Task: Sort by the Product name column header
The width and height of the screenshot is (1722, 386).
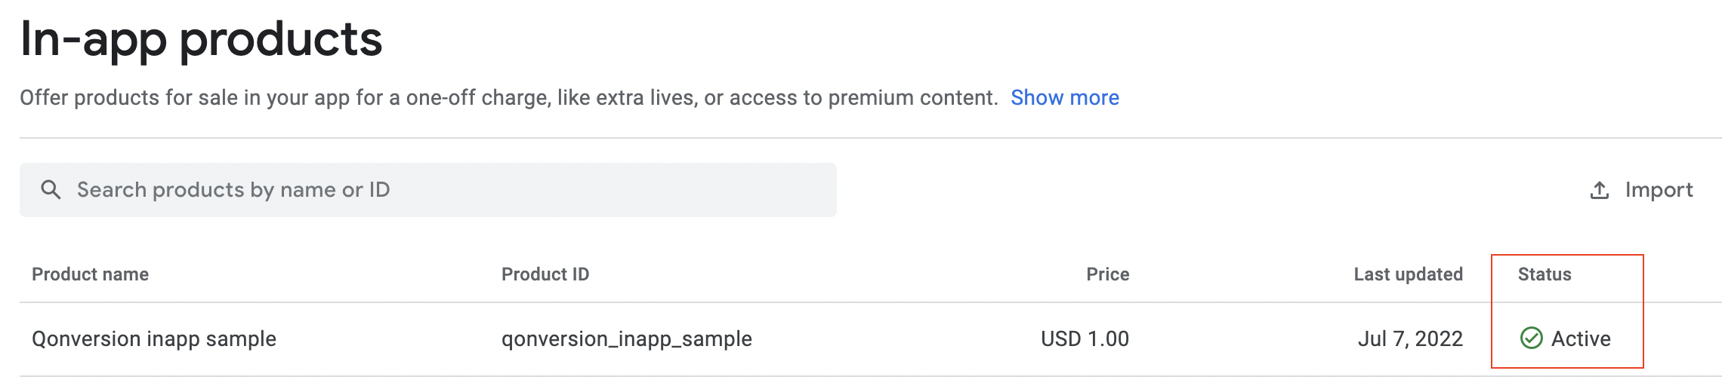Action: tap(90, 274)
